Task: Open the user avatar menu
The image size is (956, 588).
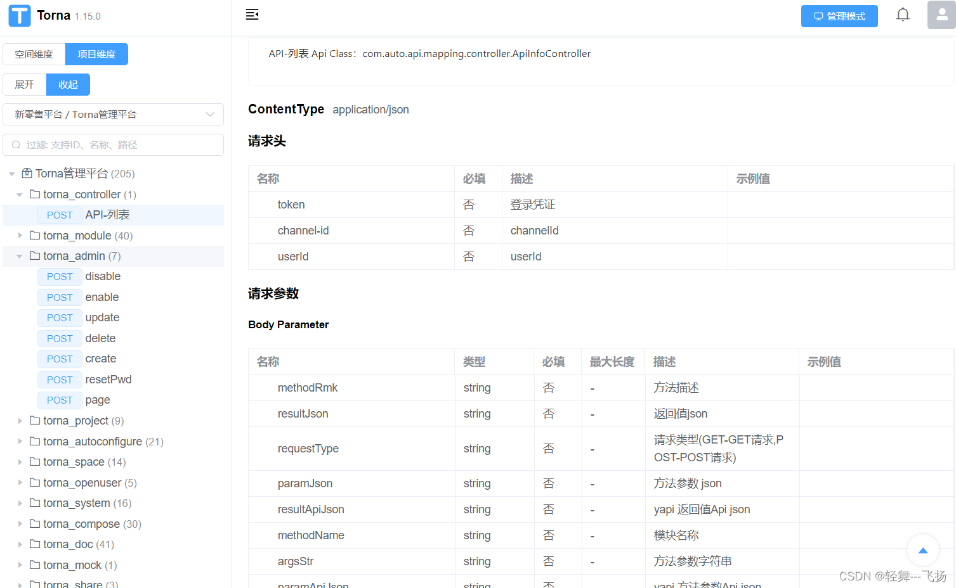Action: pyautogui.click(x=941, y=15)
